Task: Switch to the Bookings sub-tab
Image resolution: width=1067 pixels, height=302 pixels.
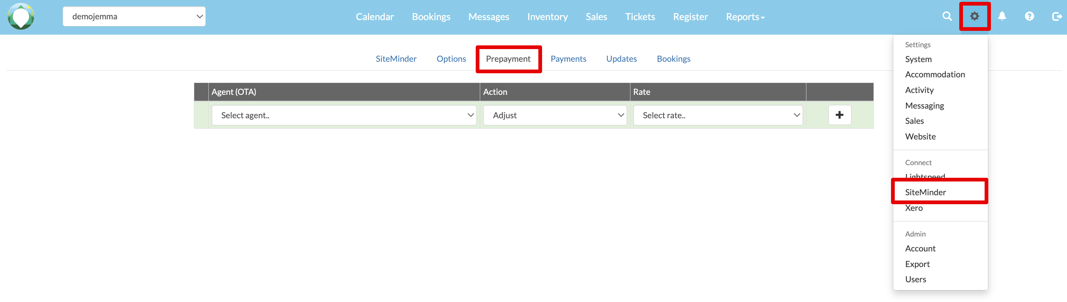Action: tap(674, 59)
